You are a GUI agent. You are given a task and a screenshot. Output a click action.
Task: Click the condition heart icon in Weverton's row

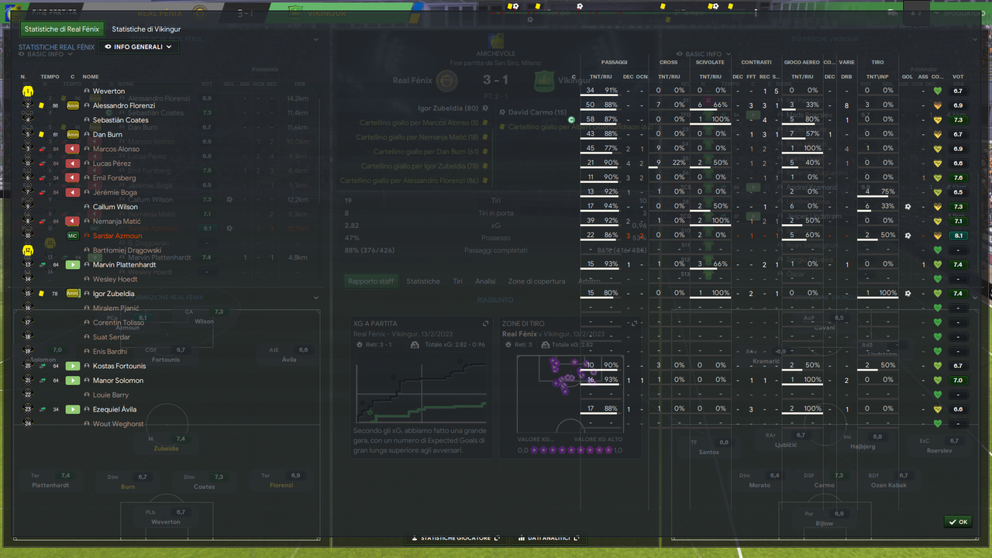pos(938,91)
